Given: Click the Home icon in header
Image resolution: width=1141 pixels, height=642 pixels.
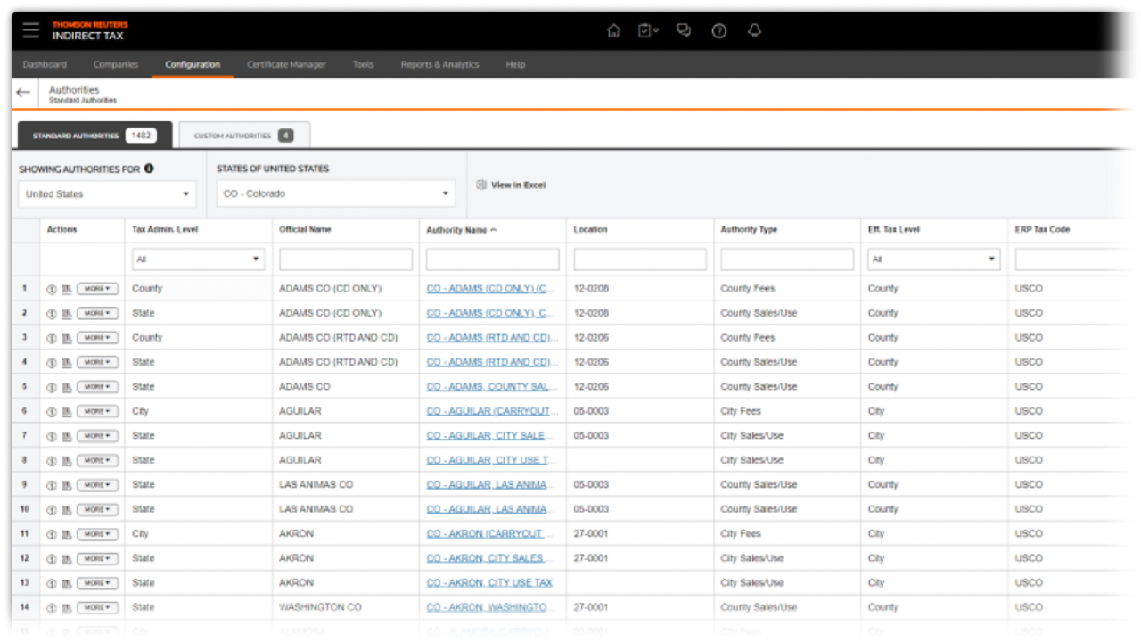Looking at the screenshot, I should [x=613, y=30].
